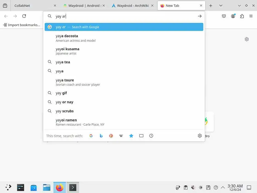Viewport: 257px width, 193px height.
Task: Search in Bookmarks star icon
Action: (x=131, y=136)
